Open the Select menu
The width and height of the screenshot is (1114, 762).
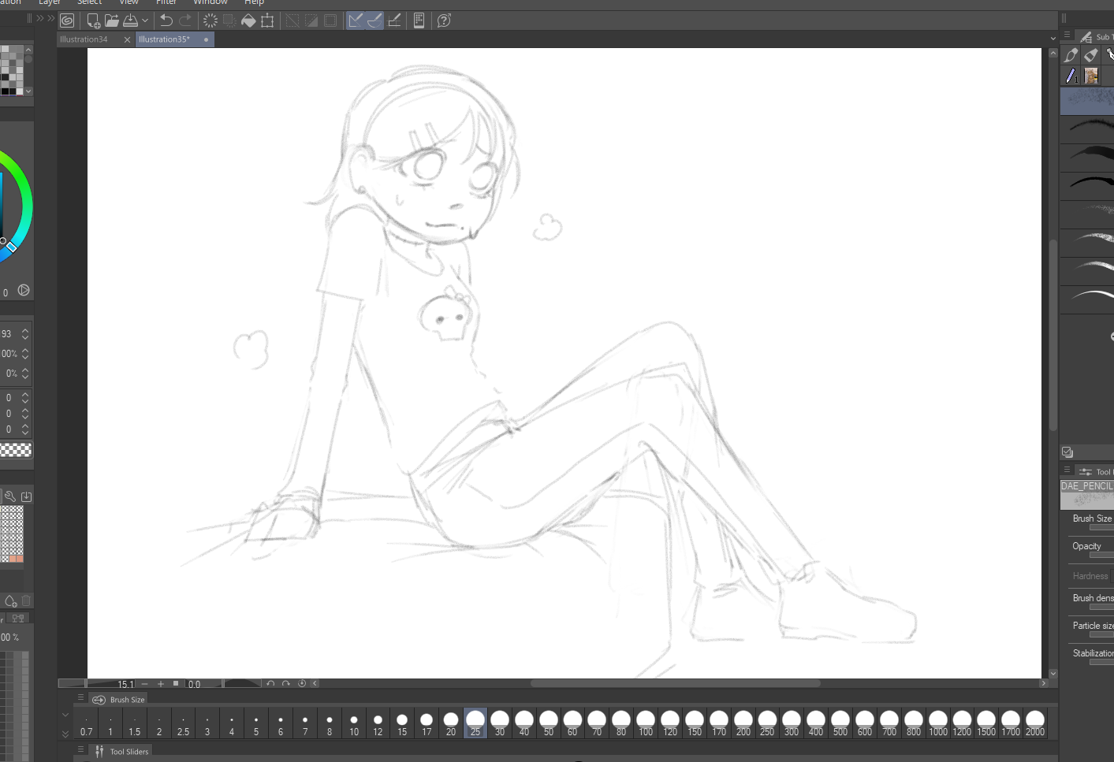(x=90, y=2)
